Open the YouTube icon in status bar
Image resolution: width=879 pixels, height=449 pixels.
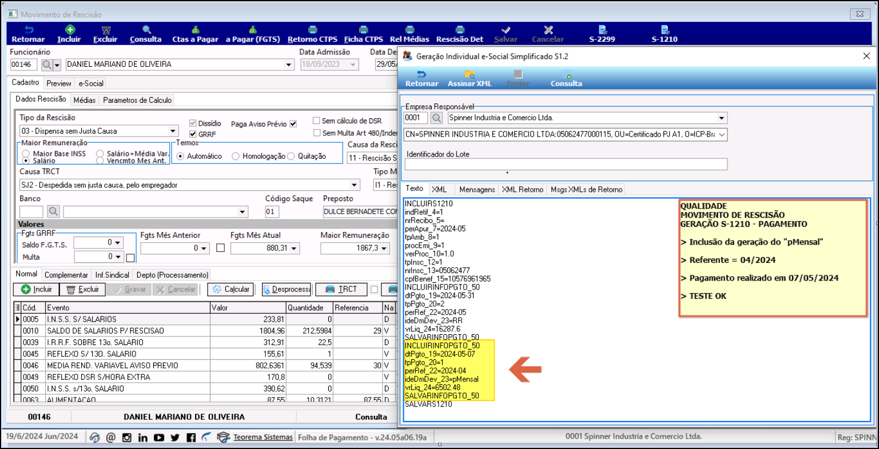point(159,438)
